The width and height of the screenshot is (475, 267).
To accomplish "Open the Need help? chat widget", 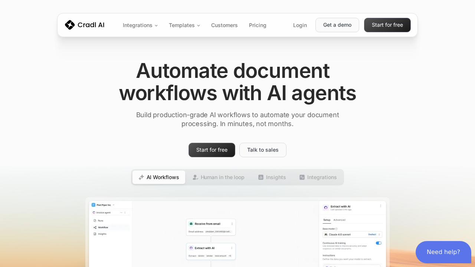I will 443,252.
